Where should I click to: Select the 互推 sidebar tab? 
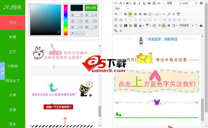coord(12,110)
